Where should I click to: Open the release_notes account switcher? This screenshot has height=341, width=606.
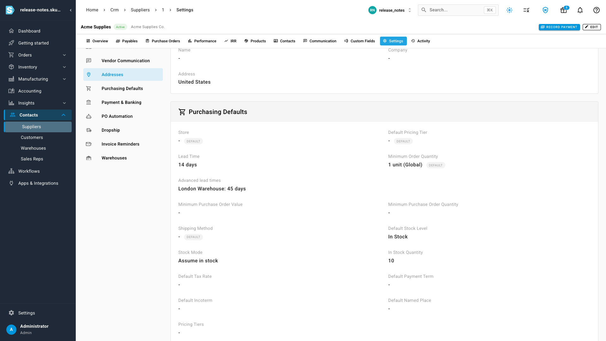pos(390,10)
